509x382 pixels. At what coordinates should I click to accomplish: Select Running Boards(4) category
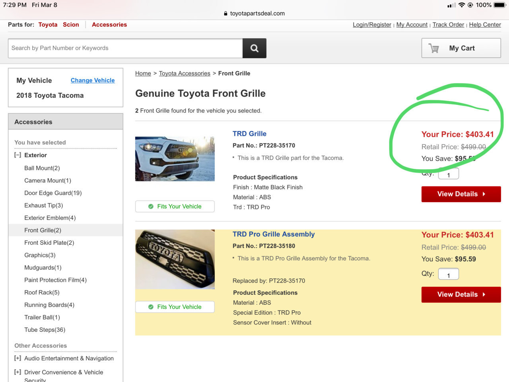click(x=49, y=305)
